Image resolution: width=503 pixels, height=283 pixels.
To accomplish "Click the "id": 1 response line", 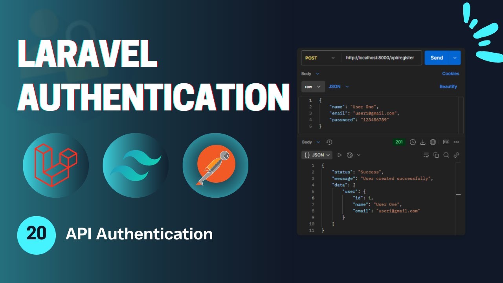I will click(x=363, y=198).
